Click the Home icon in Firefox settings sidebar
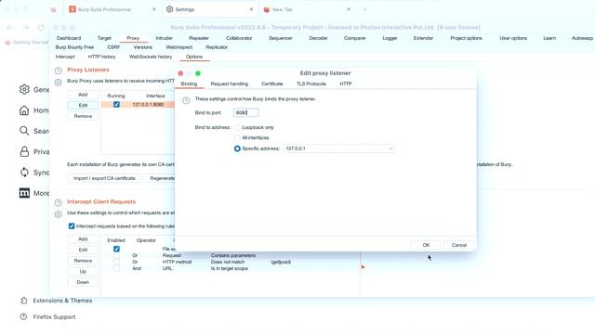595x334 pixels. [24, 110]
